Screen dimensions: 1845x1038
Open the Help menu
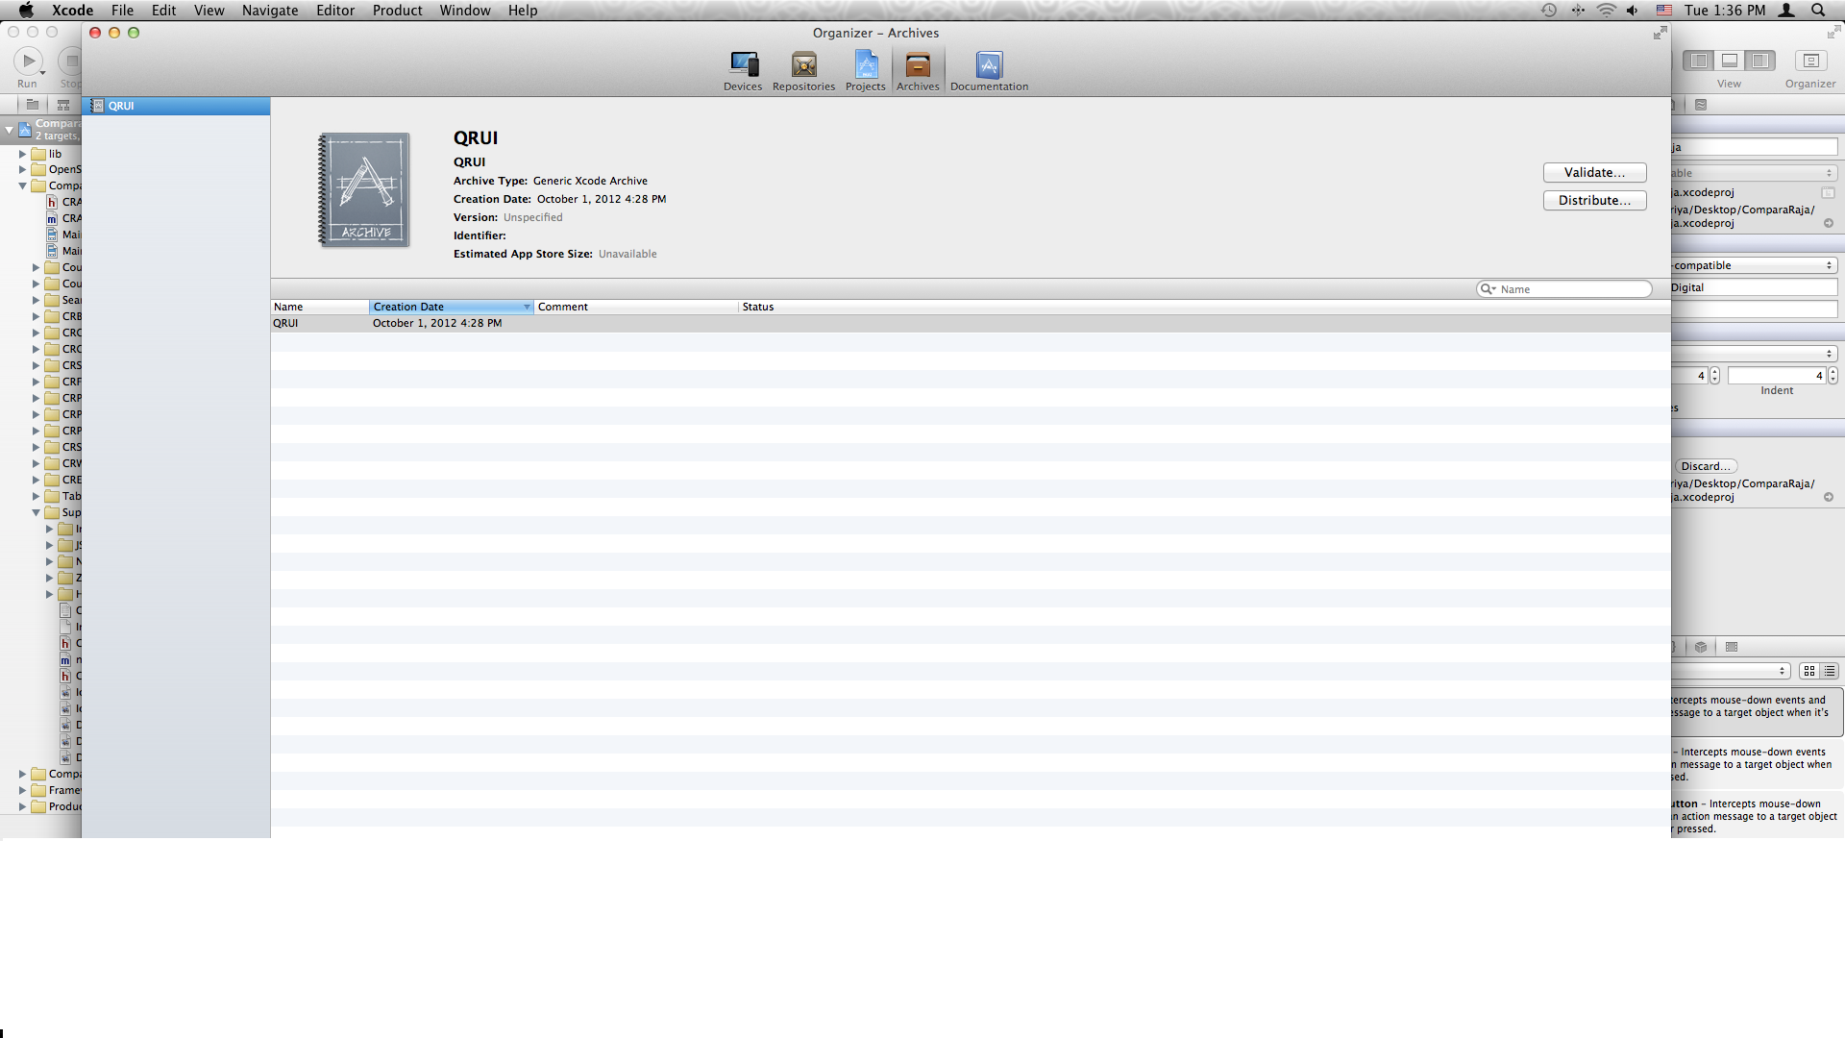click(523, 11)
